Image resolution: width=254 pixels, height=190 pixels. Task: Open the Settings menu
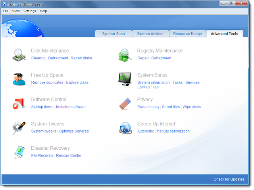click(30, 11)
